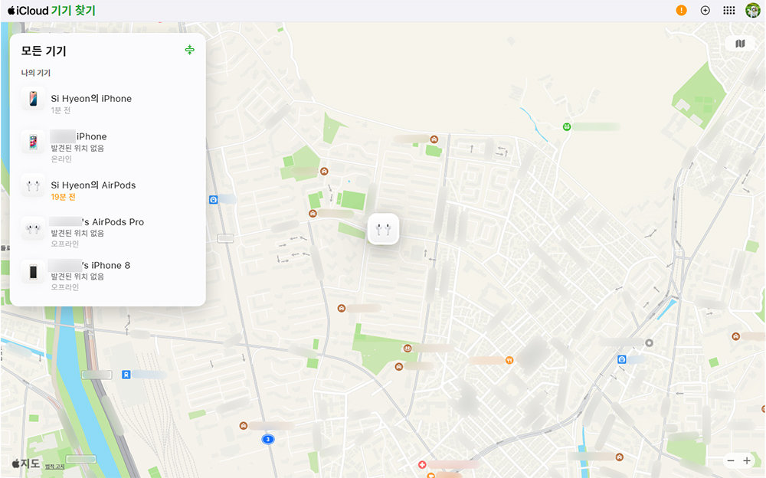The width and height of the screenshot is (766, 478).
Task: Click the red hospital cross map marker
Action: coord(422,465)
